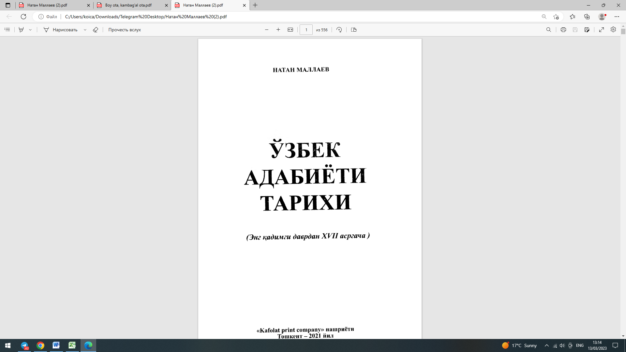Start Прочесть вслух read aloud
This screenshot has height=352, width=626.
click(x=125, y=30)
